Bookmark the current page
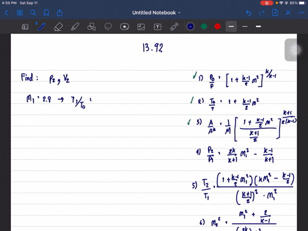 click(46, 13)
